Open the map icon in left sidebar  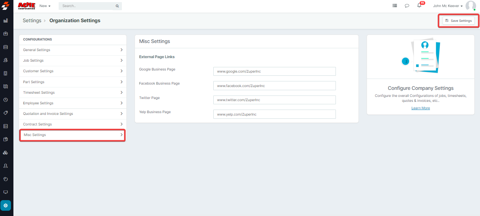6,86
